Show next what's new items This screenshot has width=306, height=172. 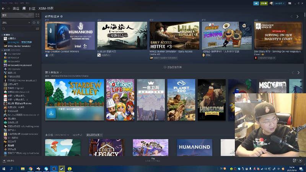[298, 16]
